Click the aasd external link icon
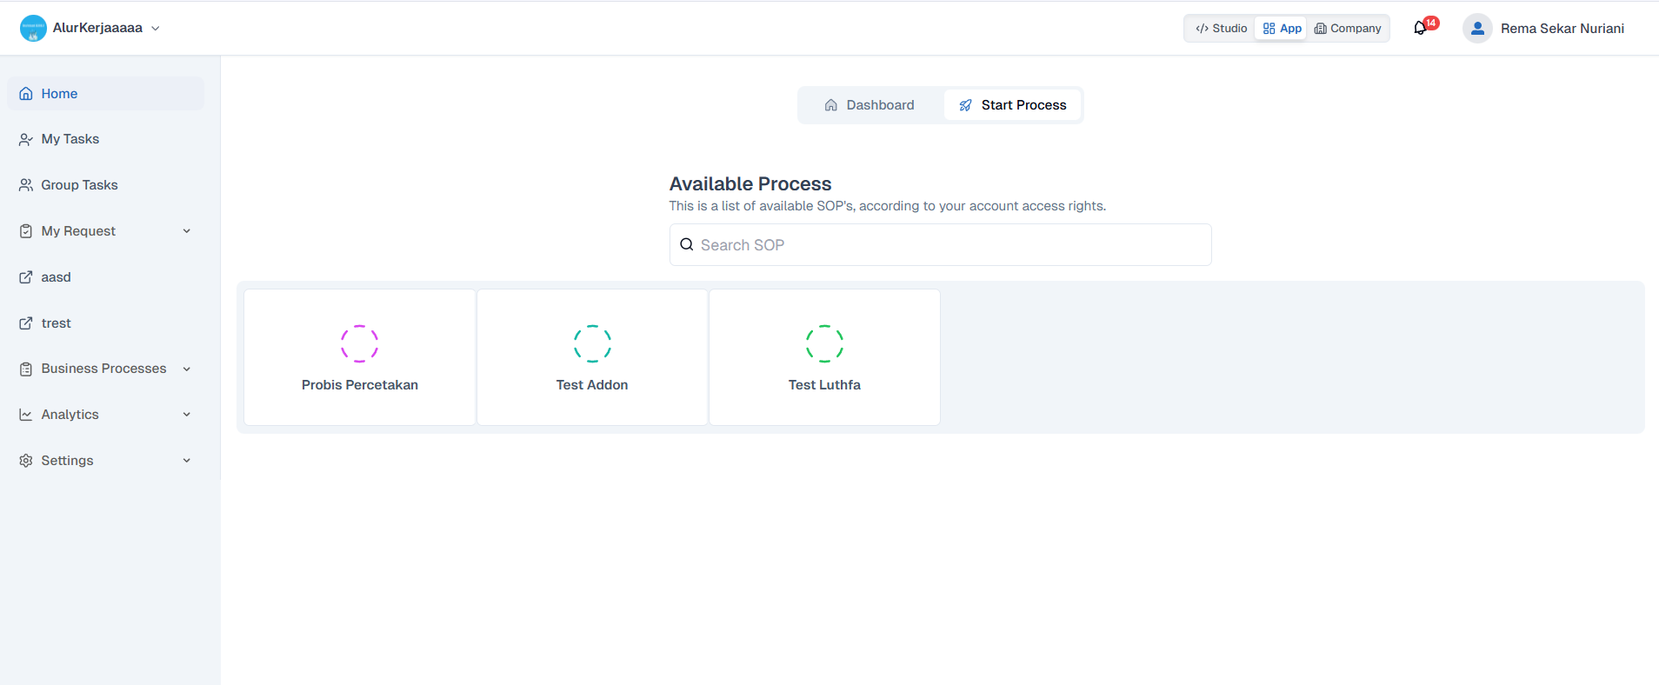 tap(26, 277)
